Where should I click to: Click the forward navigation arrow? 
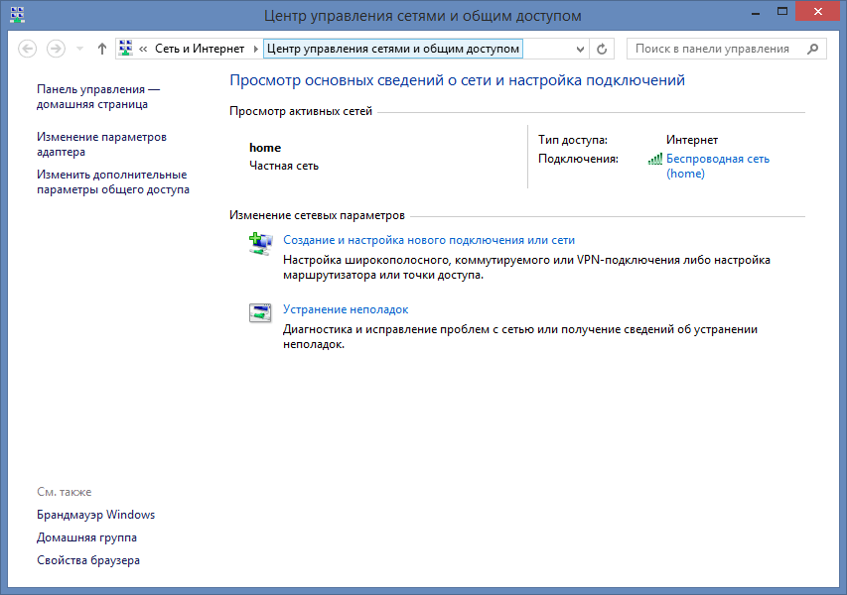[56, 49]
